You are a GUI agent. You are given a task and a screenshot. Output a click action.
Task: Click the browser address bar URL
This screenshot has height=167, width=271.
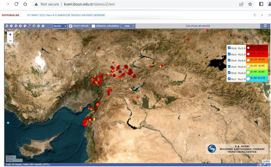89,4
